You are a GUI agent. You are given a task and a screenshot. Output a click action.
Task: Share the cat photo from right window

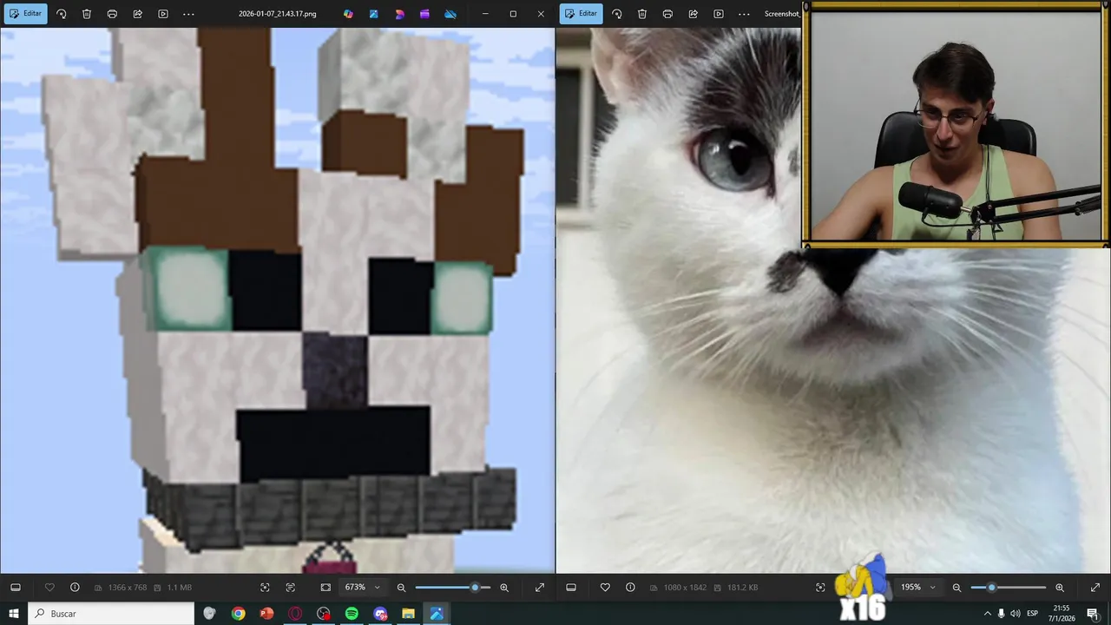[693, 14]
